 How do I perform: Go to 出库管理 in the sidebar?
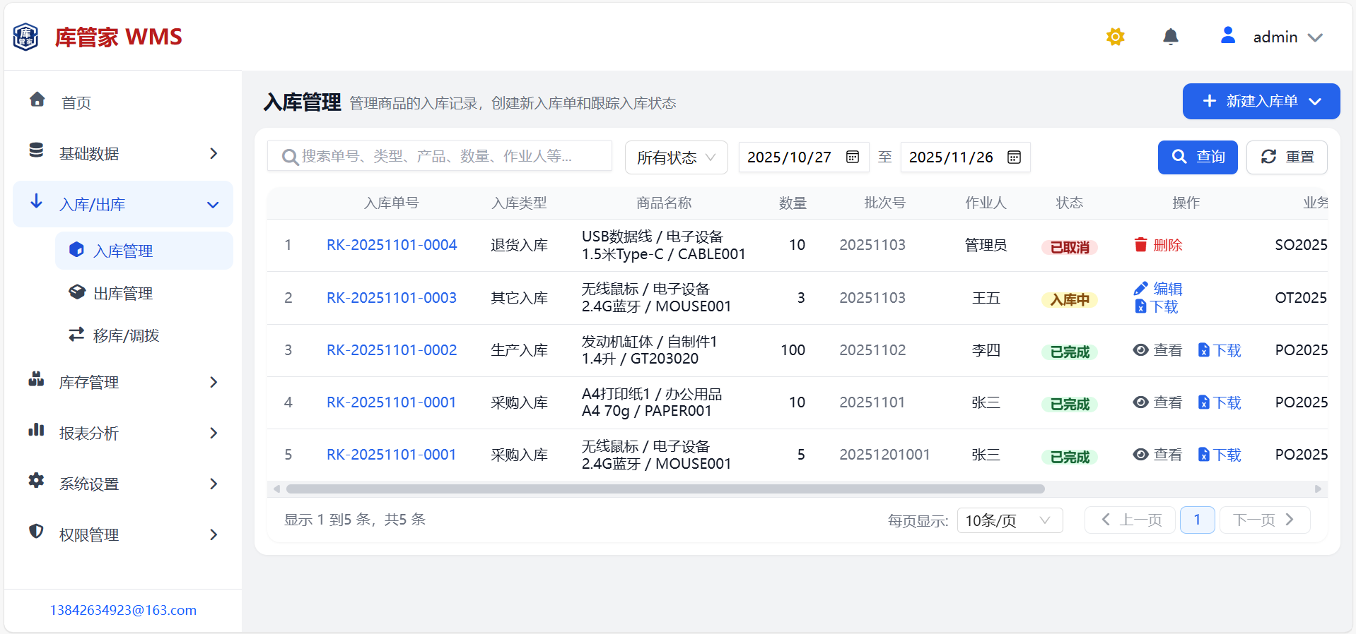pyautogui.click(x=123, y=293)
